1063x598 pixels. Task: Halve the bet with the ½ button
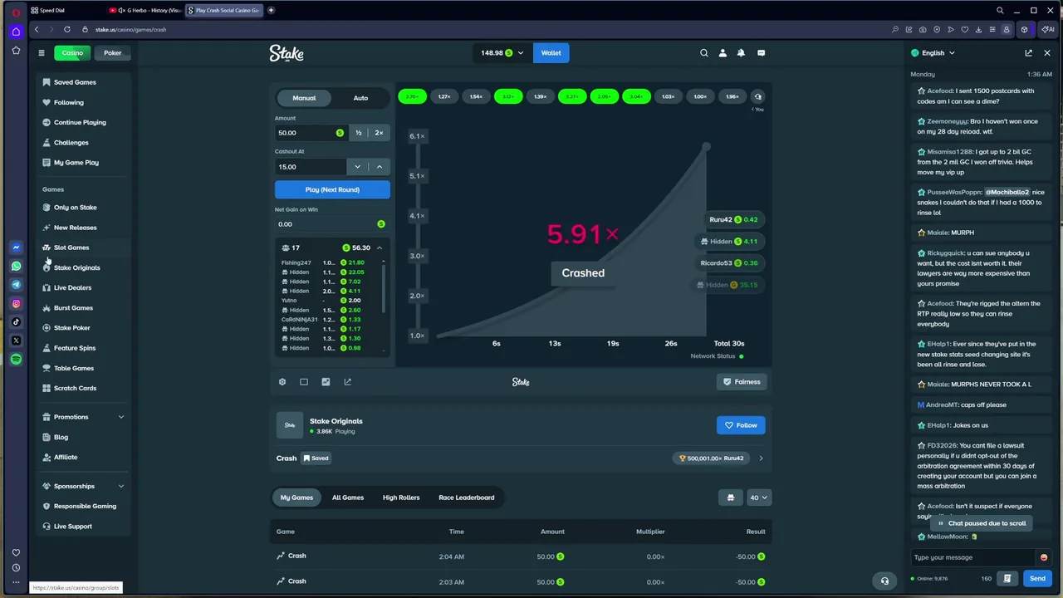pos(359,133)
